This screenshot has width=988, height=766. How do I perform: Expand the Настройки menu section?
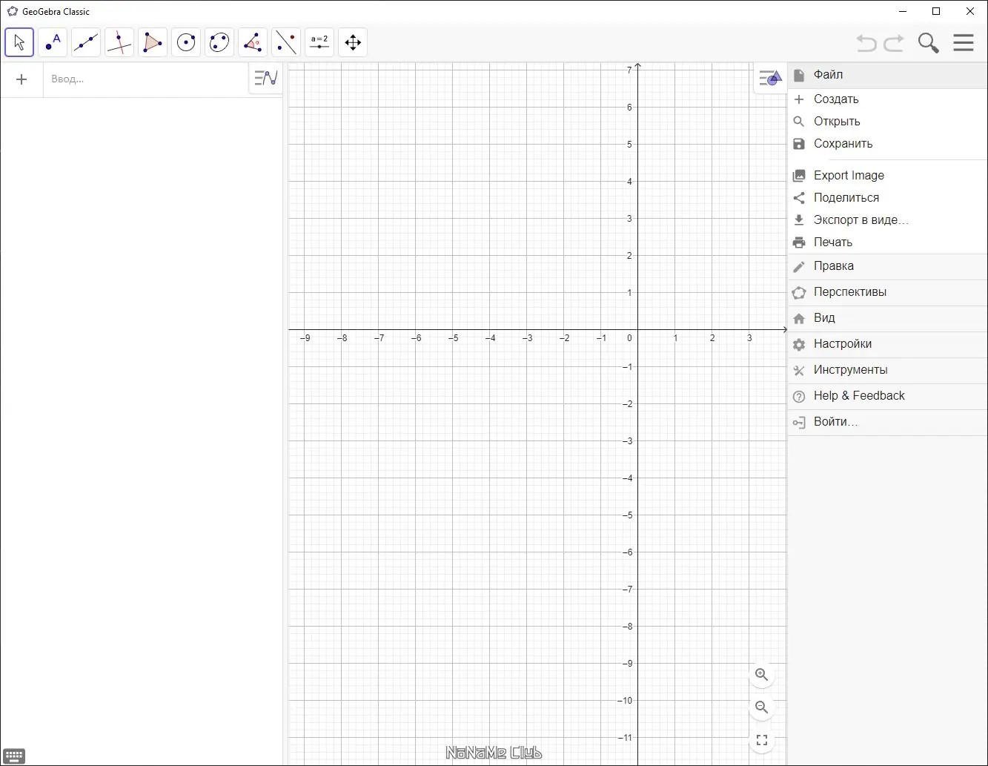click(x=888, y=345)
